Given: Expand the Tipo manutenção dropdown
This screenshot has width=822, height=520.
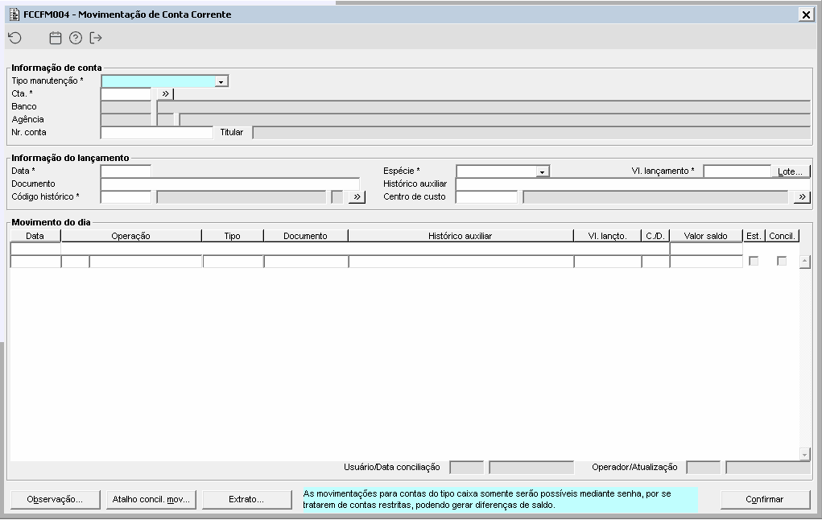Looking at the screenshot, I should pos(221,81).
